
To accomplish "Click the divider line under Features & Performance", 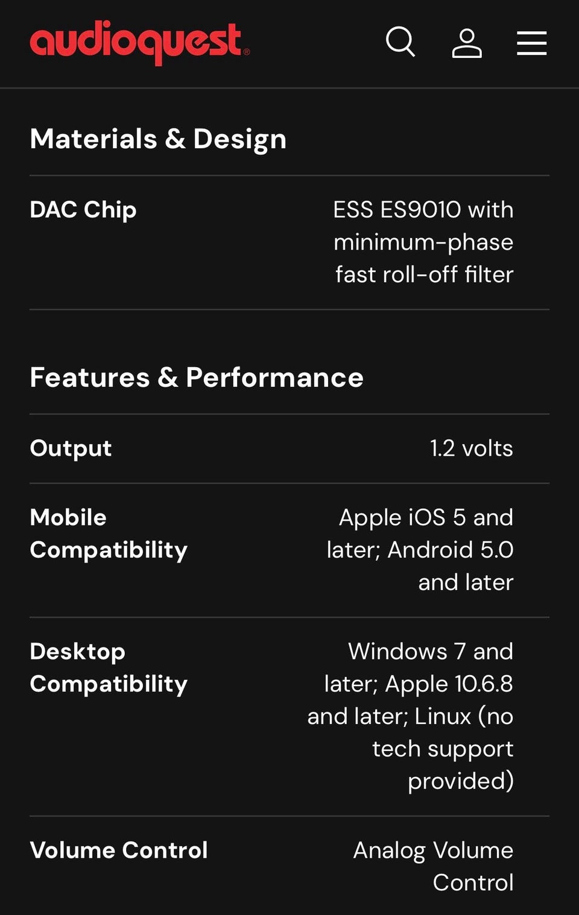I will pos(289,414).
